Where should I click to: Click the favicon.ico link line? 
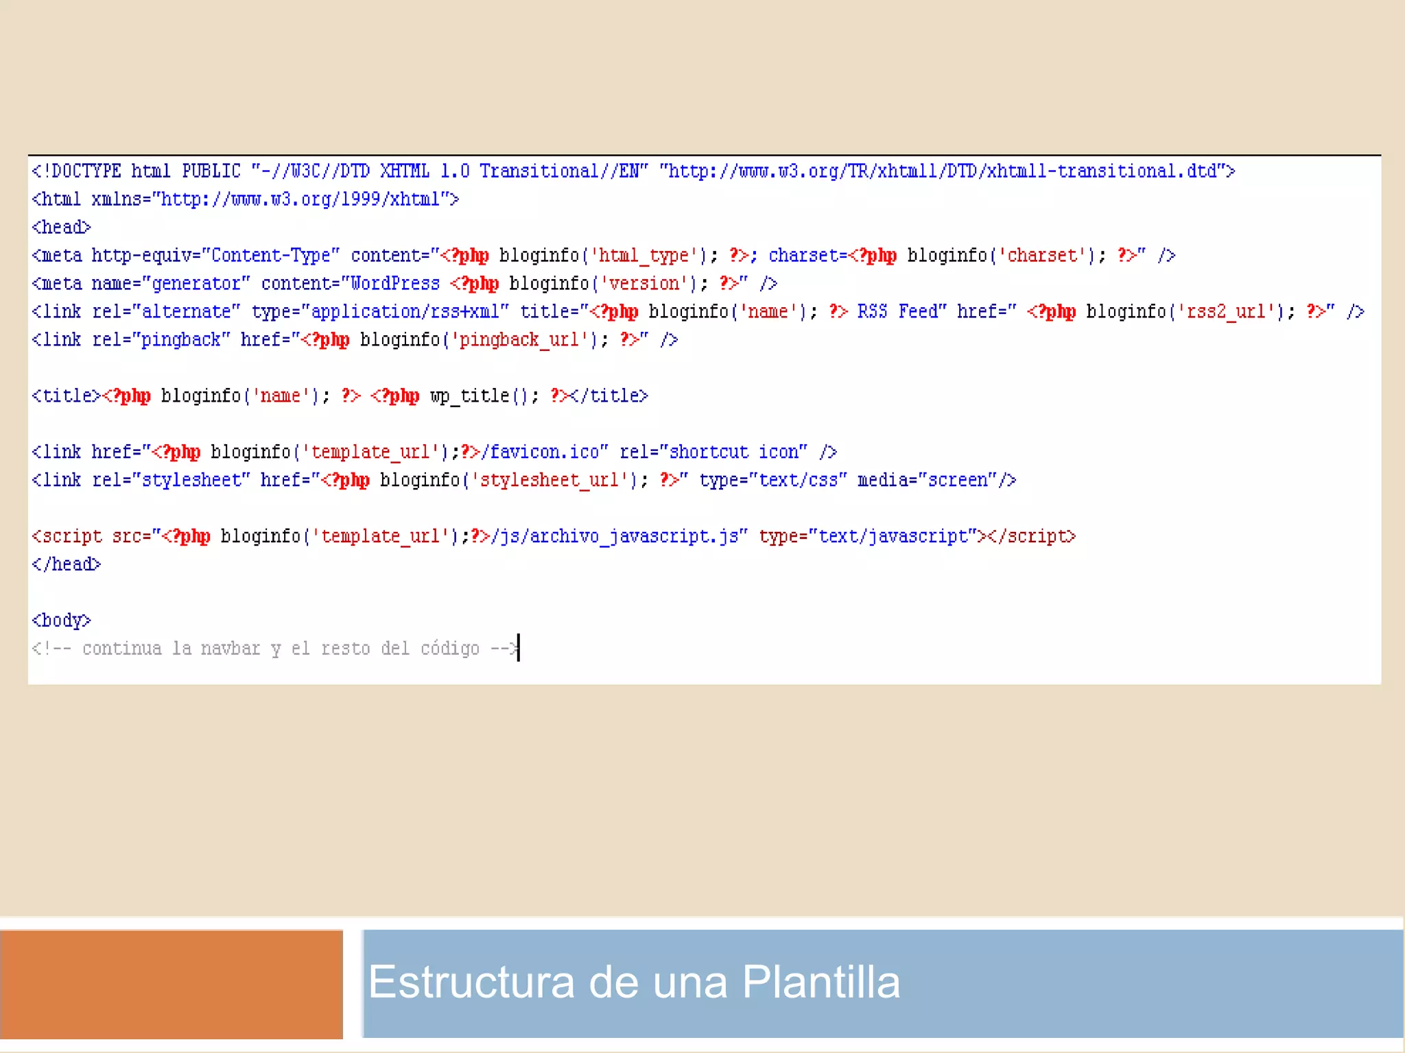(434, 452)
